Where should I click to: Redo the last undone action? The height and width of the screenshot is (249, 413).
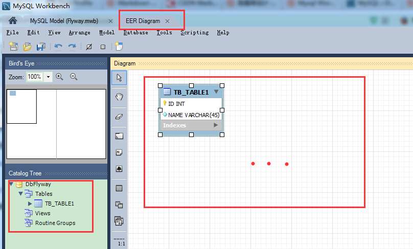[72, 47]
